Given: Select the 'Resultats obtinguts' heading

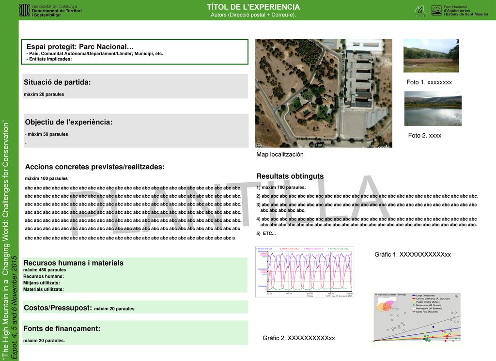Looking at the screenshot, I should pyautogui.click(x=290, y=176).
